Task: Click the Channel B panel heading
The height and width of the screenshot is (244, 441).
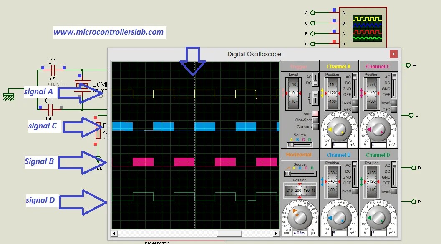Action: [x=339, y=155]
